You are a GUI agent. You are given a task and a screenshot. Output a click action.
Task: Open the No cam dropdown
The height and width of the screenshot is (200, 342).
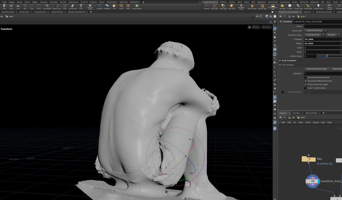tap(266, 27)
